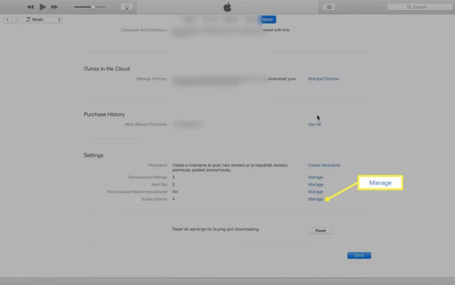Open the Up Next list icon
This screenshot has width=455, height=285.
point(329,7)
